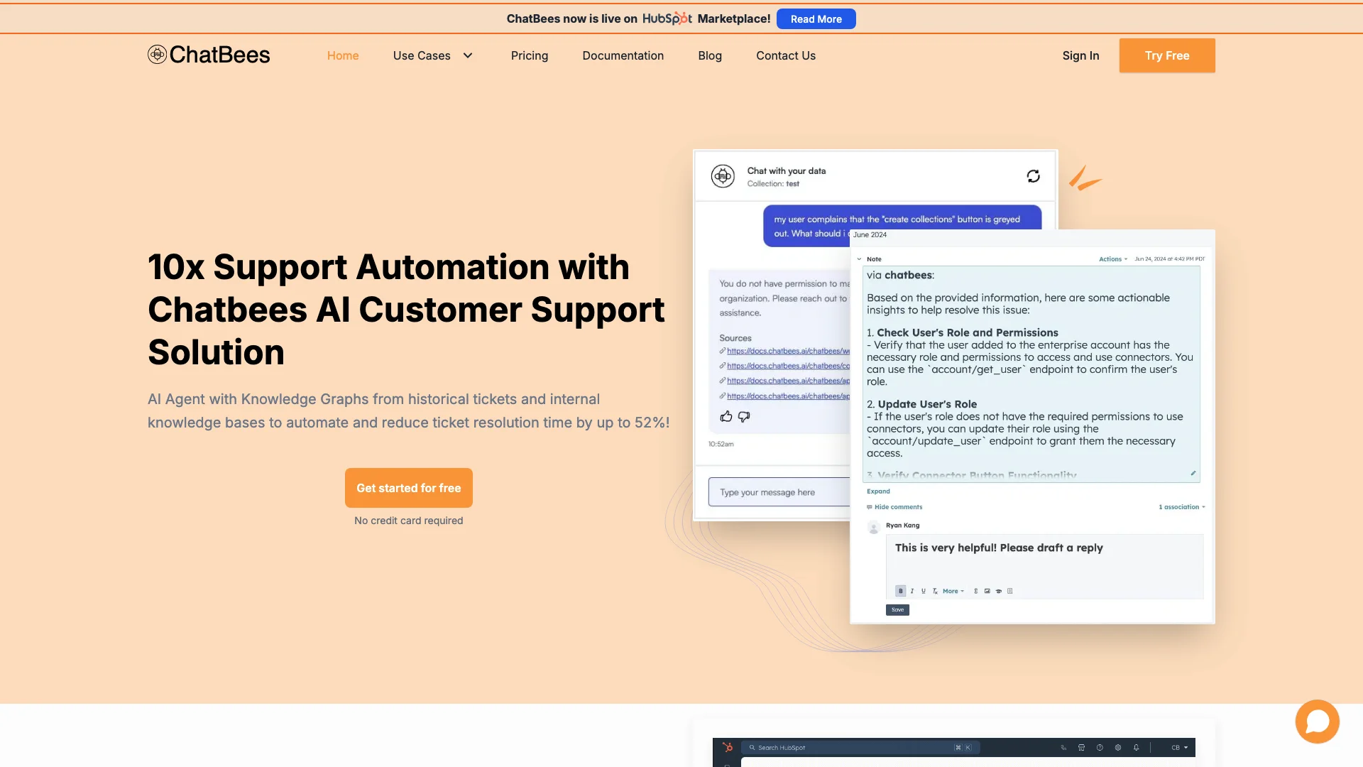Click the thumbs down icon on chat message
Screen dimensions: 1363x767
point(744,415)
